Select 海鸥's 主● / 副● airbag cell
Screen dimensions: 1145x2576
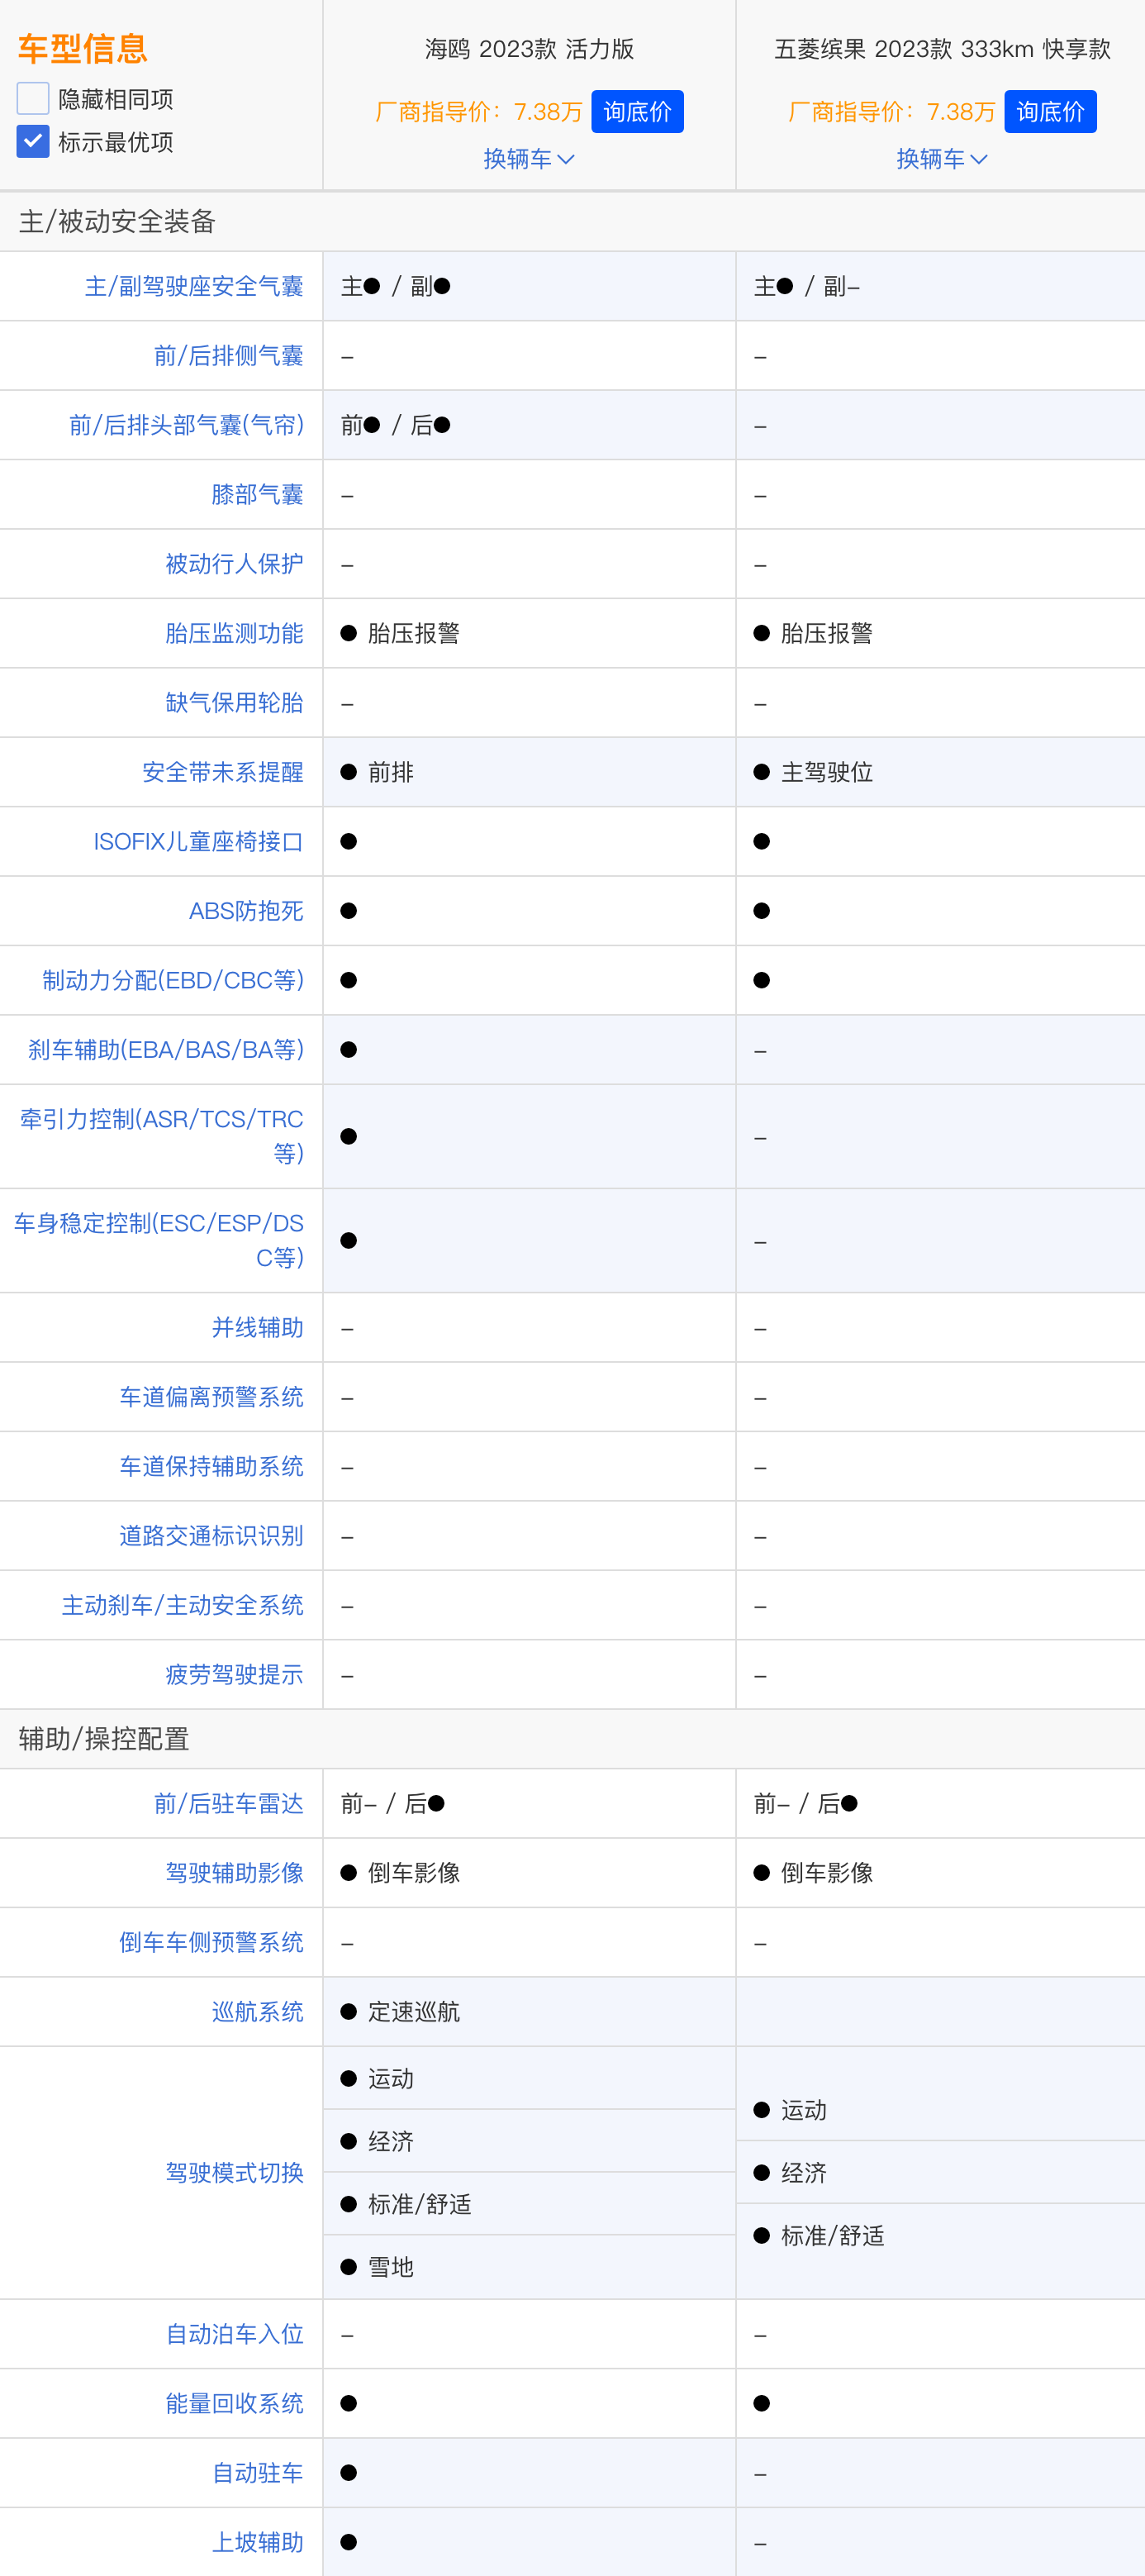click(x=529, y=286)
